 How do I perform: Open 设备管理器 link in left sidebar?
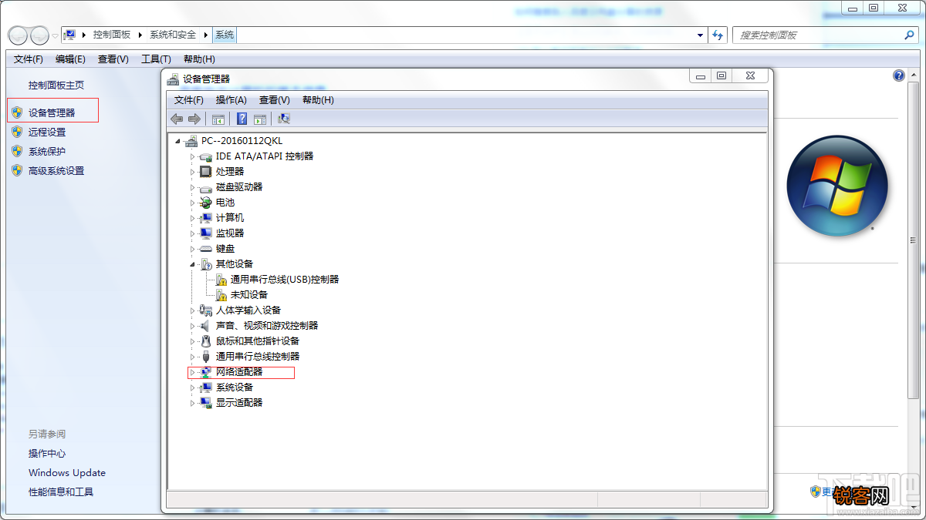coord(52,112)
